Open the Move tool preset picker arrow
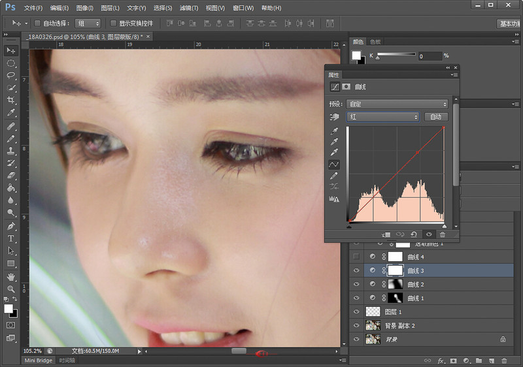 click(x=26, y=24)
